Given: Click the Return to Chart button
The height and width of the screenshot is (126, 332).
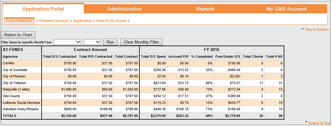Looking at the screenshot, I should click(18, 35).
